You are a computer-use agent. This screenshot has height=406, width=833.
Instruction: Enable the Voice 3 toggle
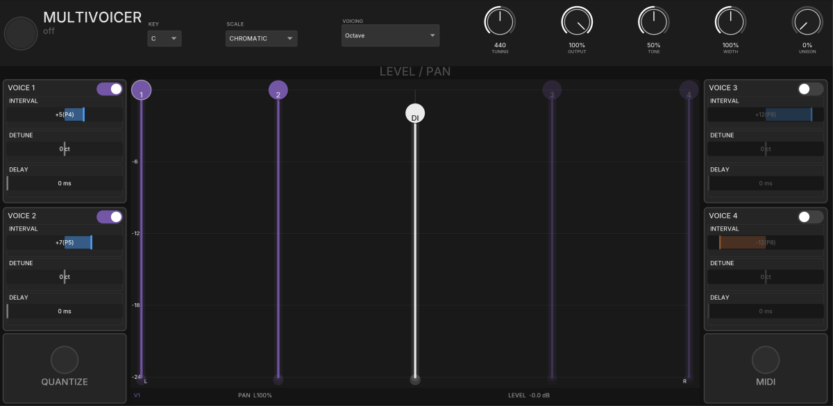tap(809, 89)
